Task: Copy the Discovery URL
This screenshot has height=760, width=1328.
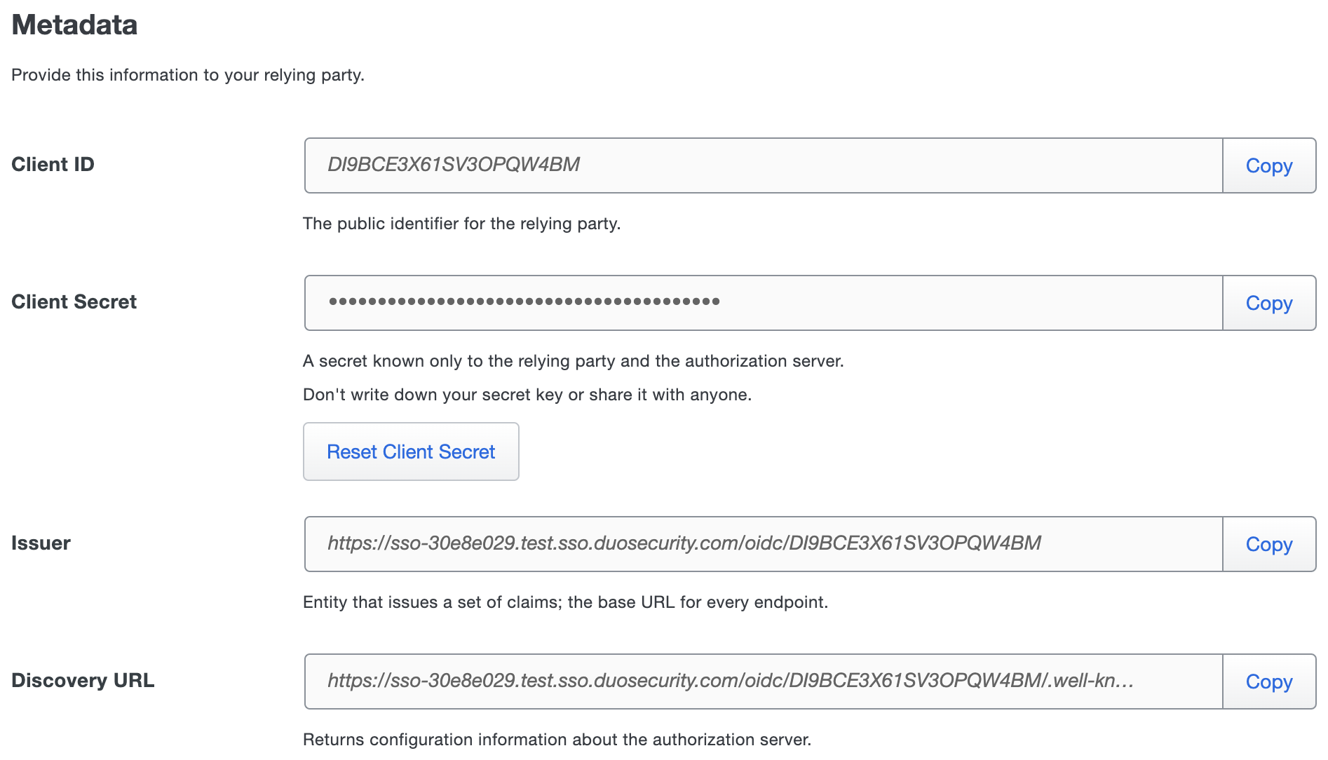Action: (x=1268, y=681)
